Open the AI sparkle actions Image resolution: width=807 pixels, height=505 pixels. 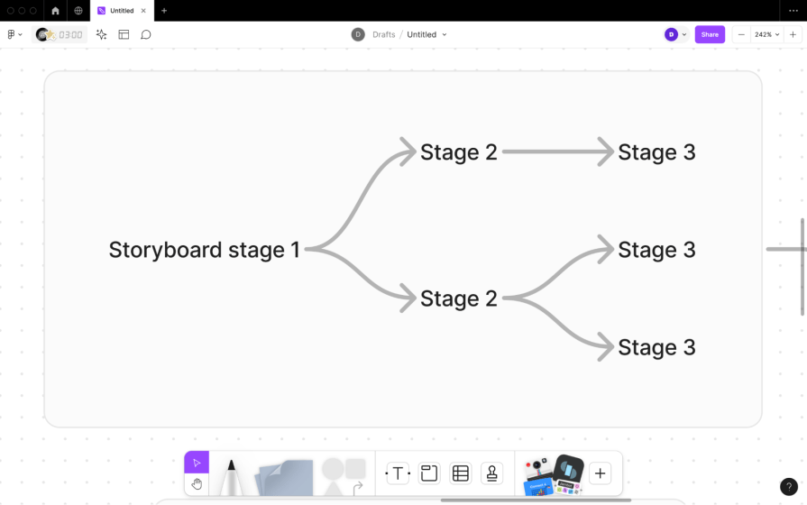101,34
